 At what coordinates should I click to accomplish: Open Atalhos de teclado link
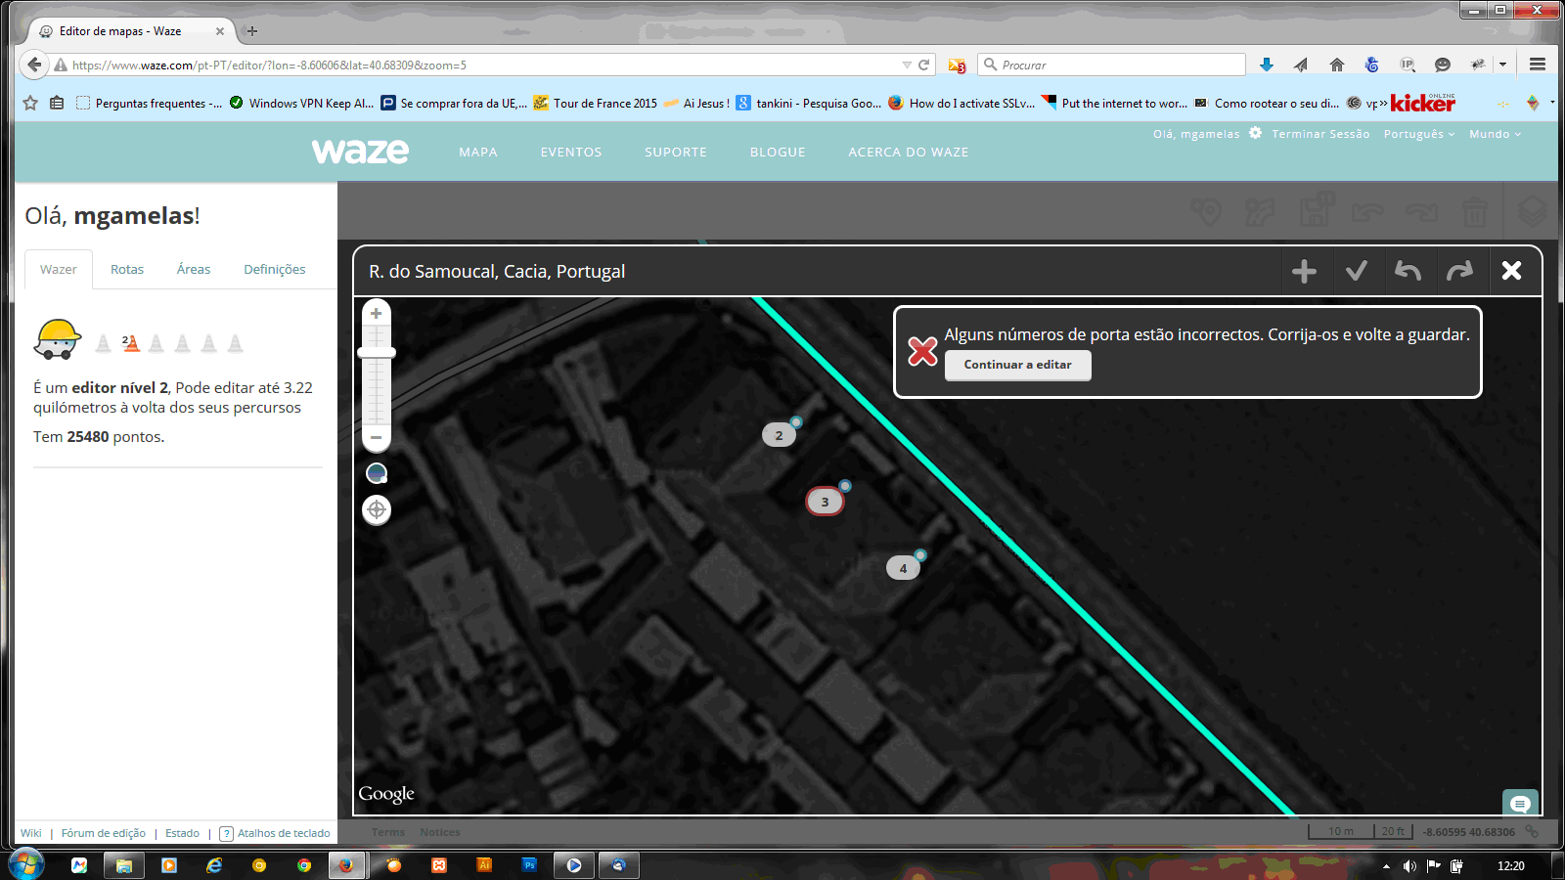284,833
